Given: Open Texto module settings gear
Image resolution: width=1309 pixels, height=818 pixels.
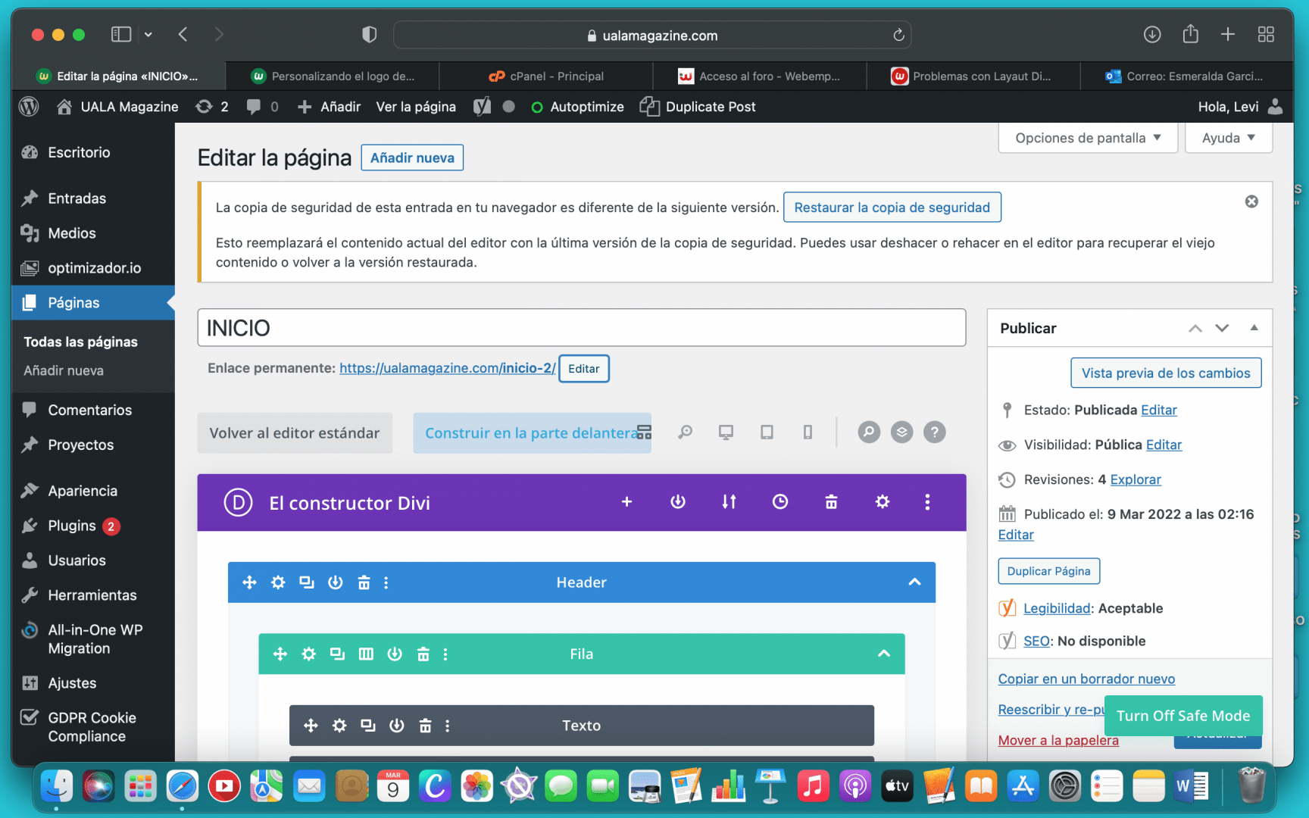Looking at the screenshot, I should pos(339,726).
